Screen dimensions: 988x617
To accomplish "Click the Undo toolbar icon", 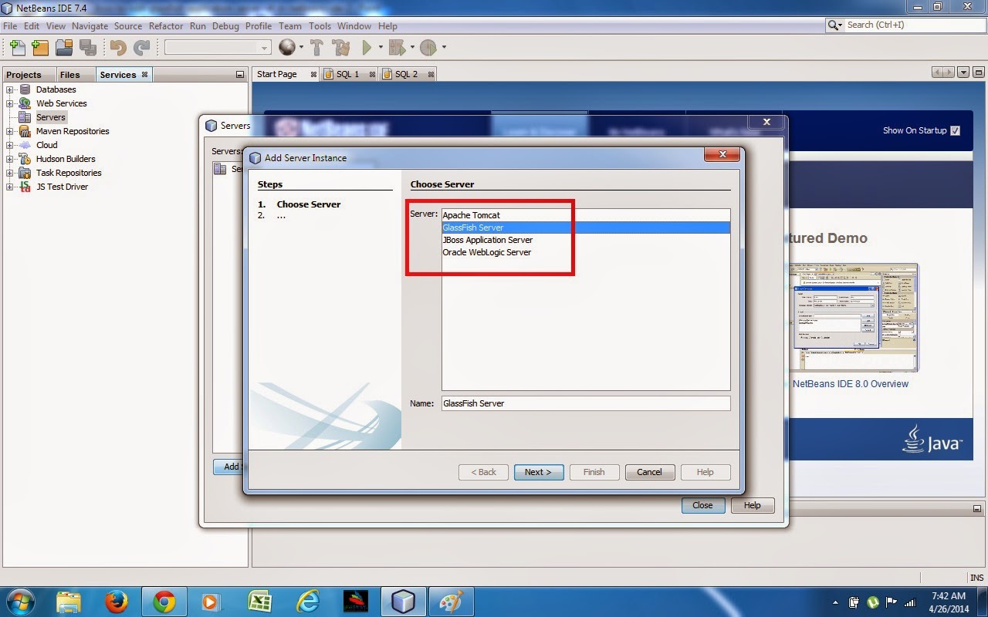I will [116, 47].
